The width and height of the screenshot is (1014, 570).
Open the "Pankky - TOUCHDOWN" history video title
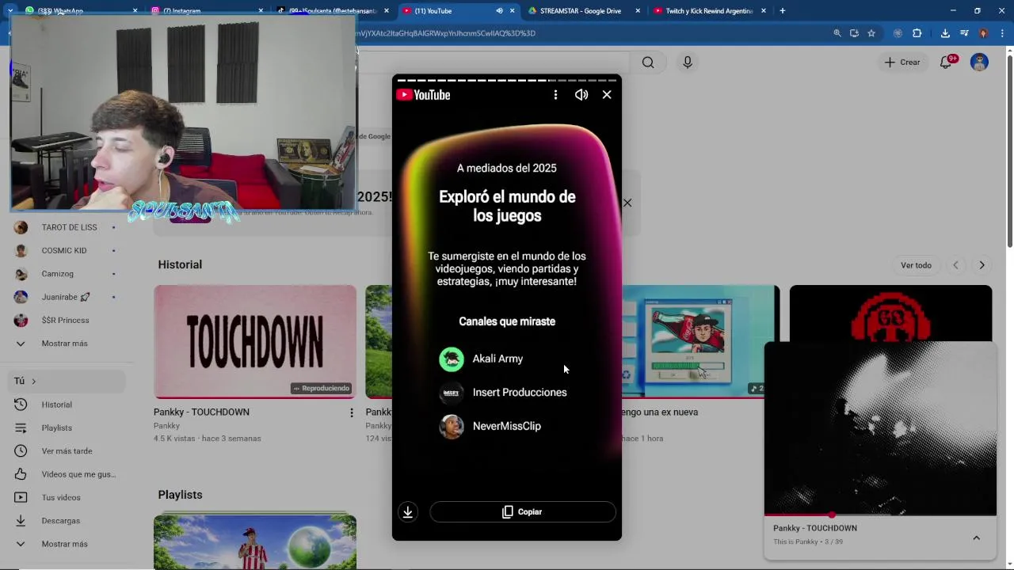(201, 412)
